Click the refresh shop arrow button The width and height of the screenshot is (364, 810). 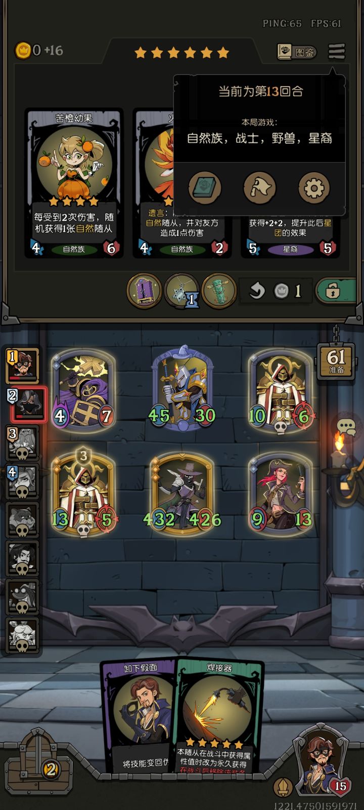(258, 291)
